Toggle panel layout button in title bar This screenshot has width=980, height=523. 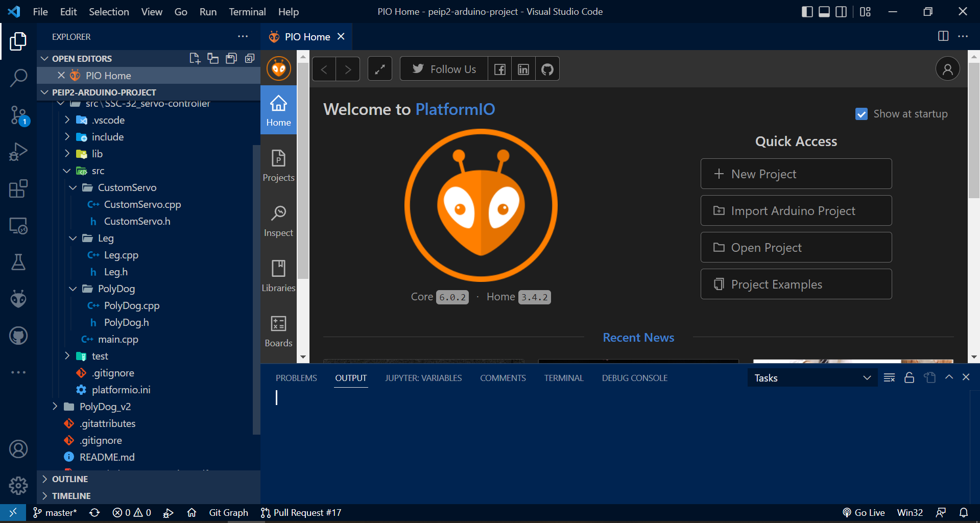coord(824,12)
